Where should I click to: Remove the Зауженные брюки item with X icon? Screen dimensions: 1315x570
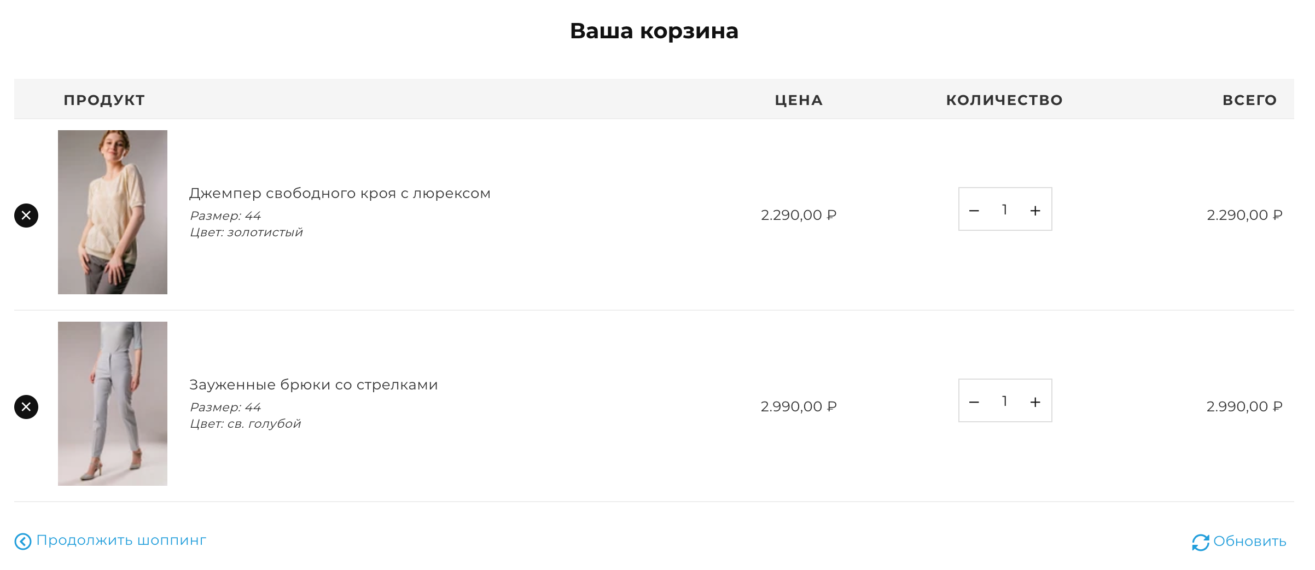(26, 407)
